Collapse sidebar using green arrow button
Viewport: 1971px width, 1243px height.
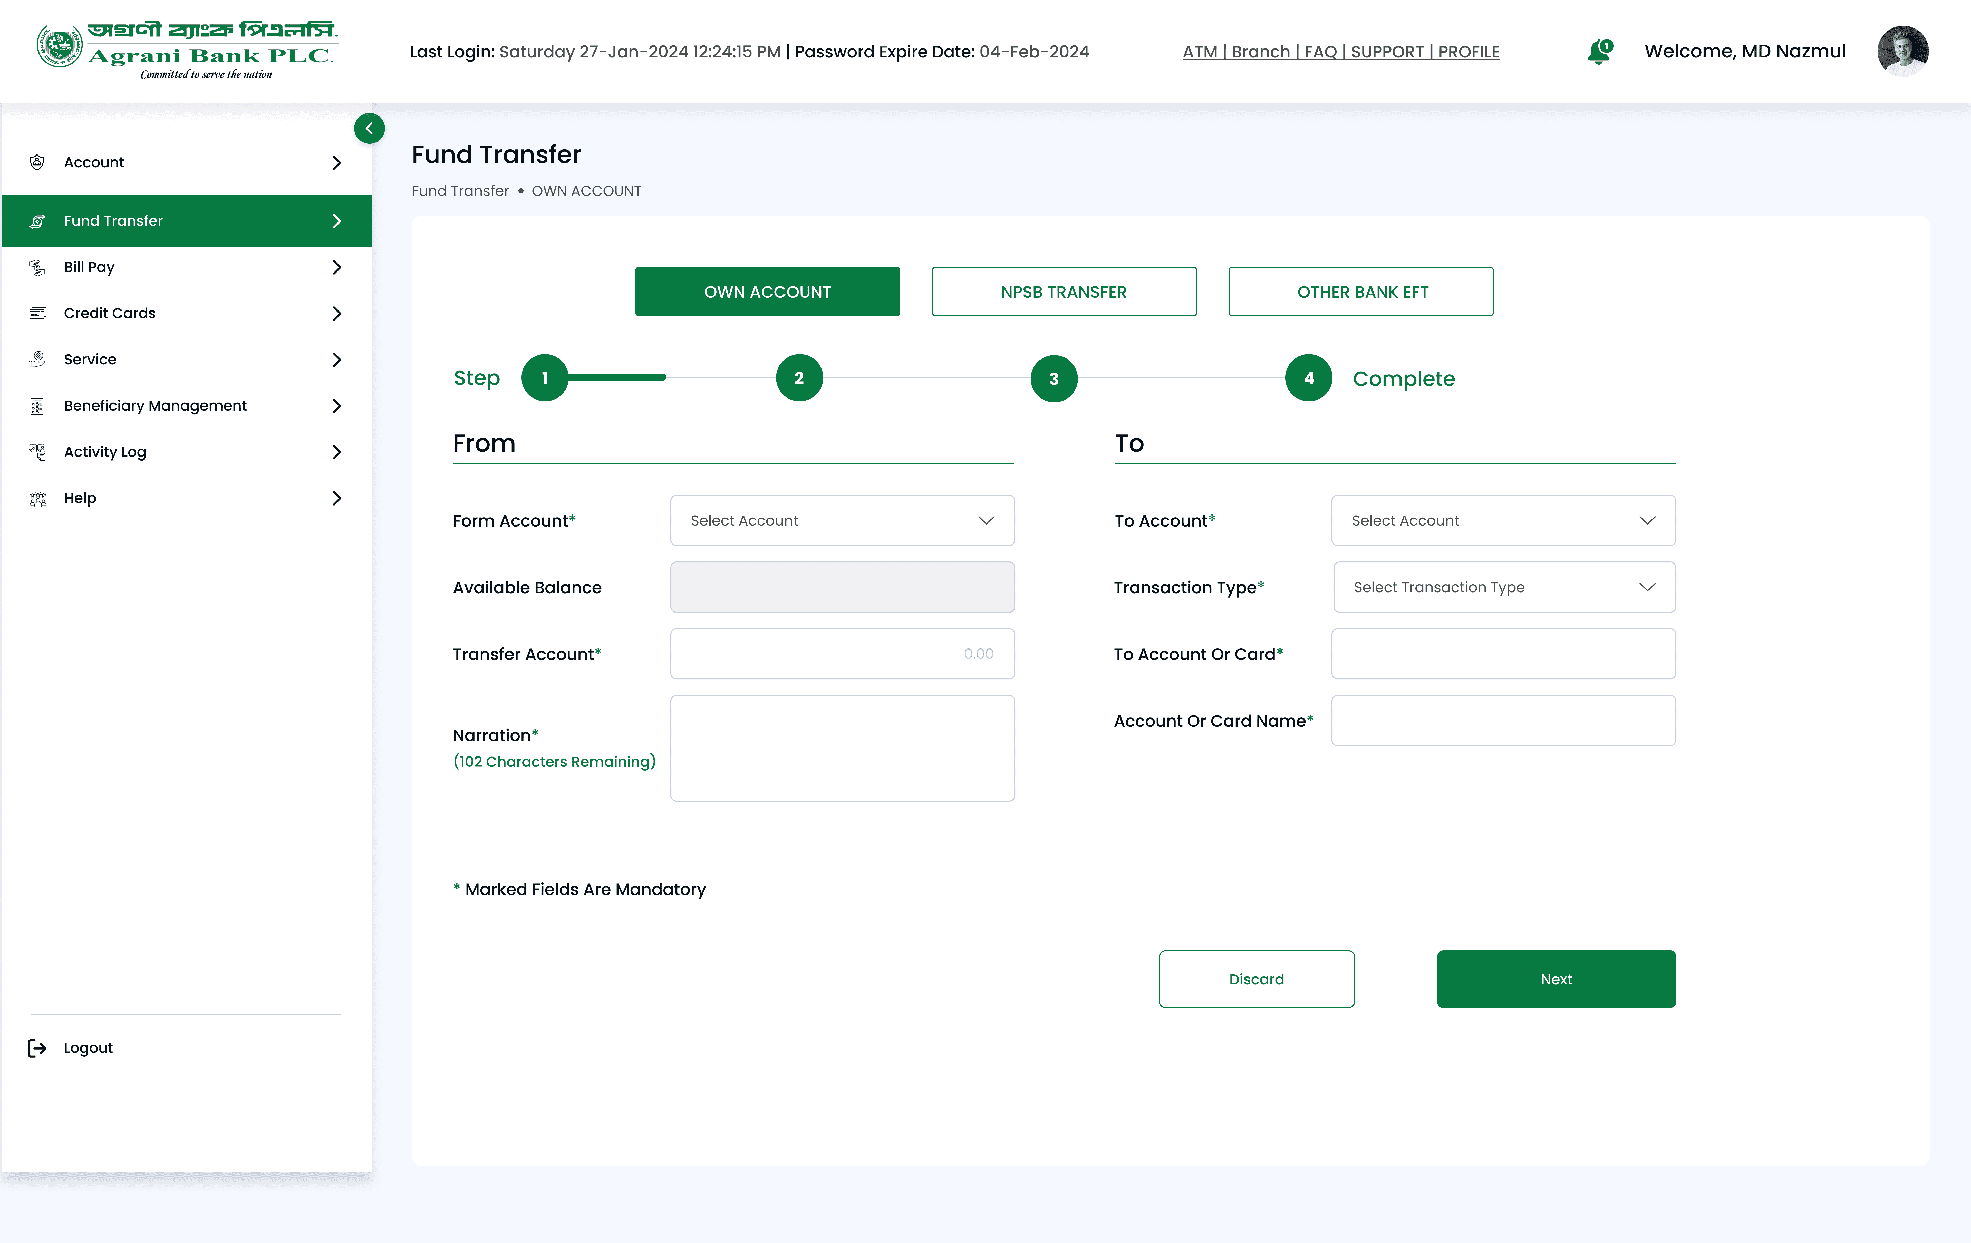369,129
